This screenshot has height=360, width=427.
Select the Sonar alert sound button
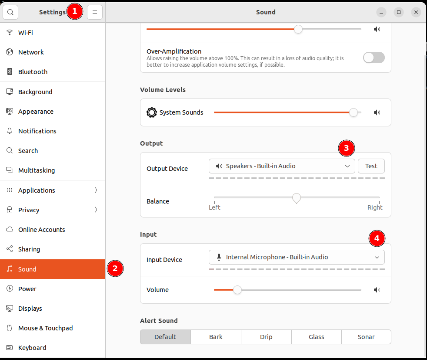366,337
